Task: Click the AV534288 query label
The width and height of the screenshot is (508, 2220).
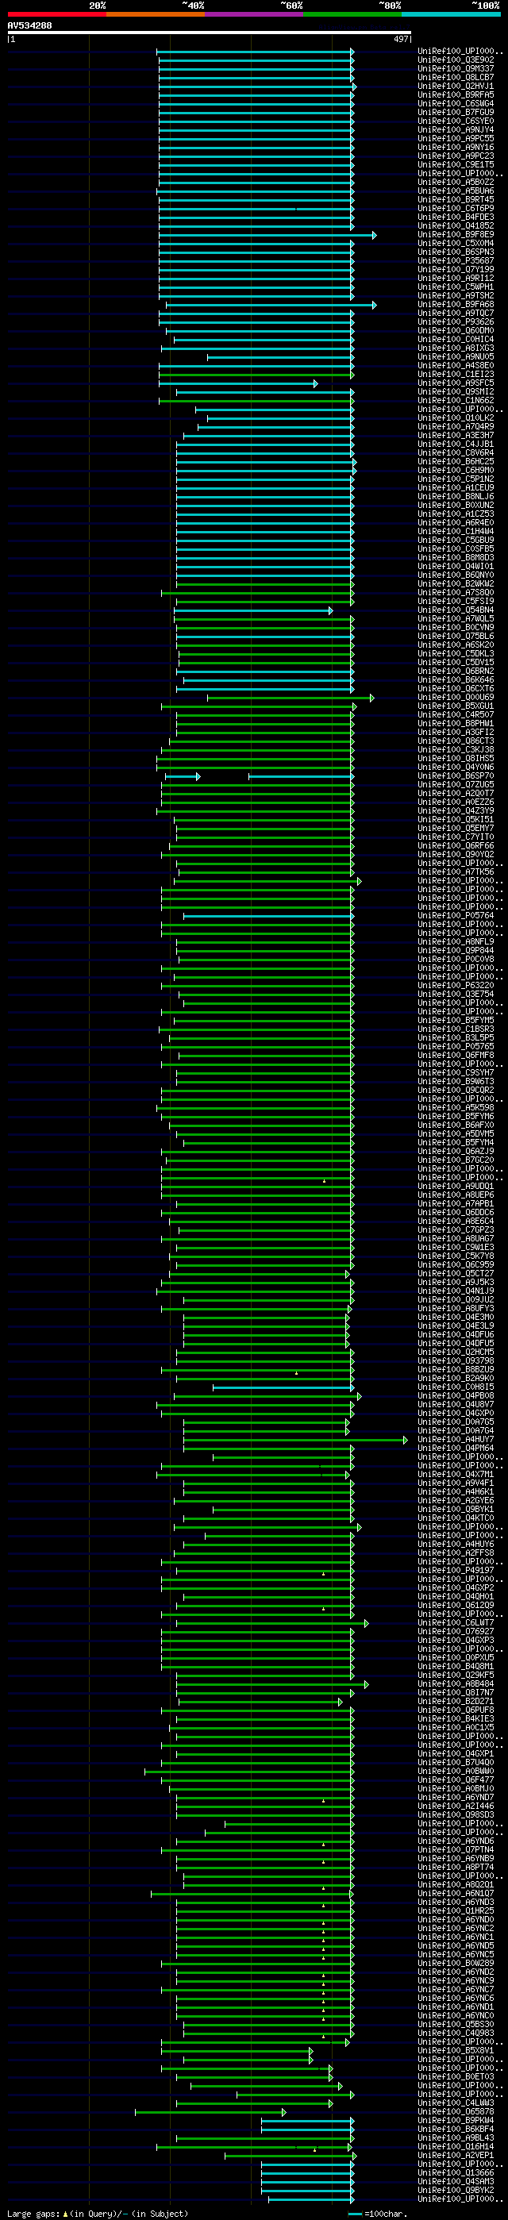Action: (30, 26)
